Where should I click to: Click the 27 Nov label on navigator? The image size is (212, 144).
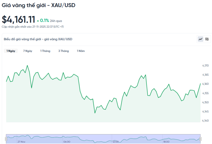(21, 142)
